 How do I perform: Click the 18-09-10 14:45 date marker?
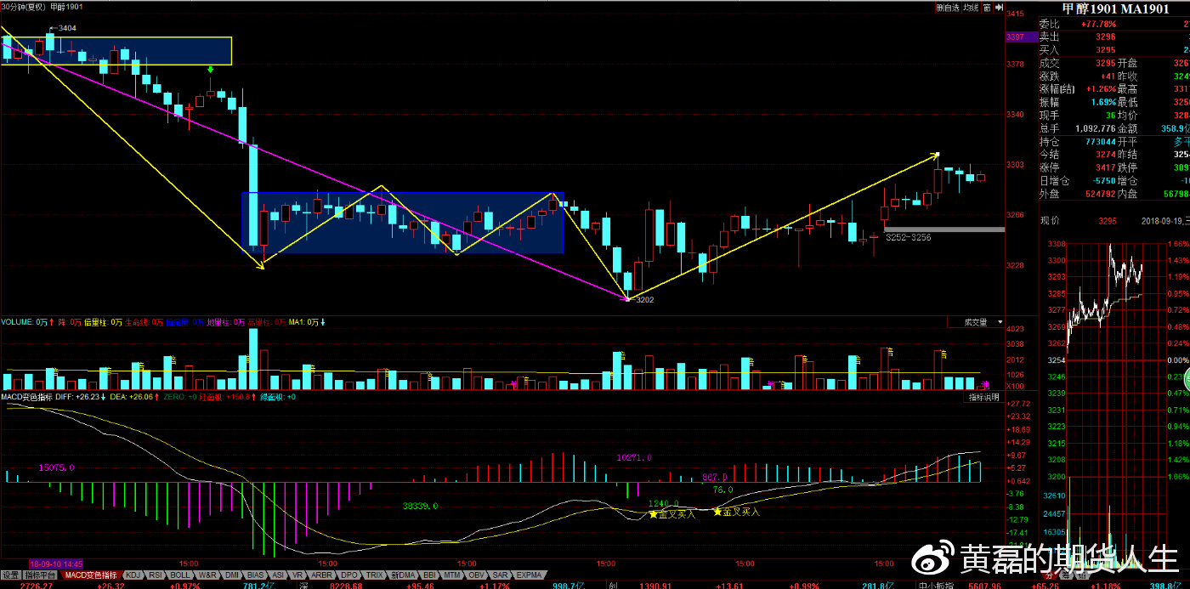click(55, 564)
